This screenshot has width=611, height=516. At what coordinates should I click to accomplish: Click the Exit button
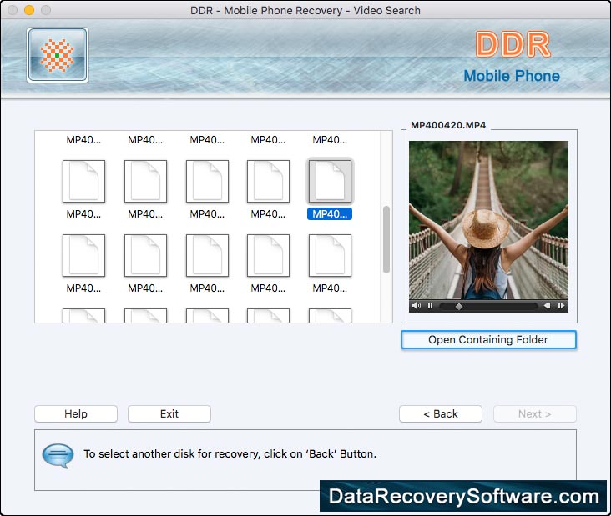(169, 413)
